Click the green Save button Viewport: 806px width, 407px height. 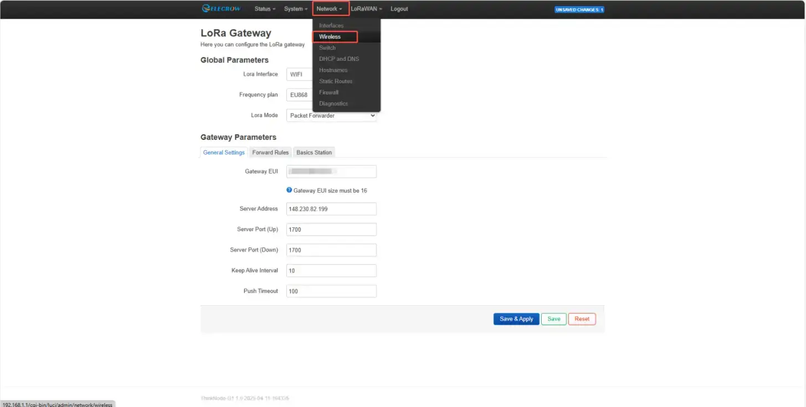553,319
